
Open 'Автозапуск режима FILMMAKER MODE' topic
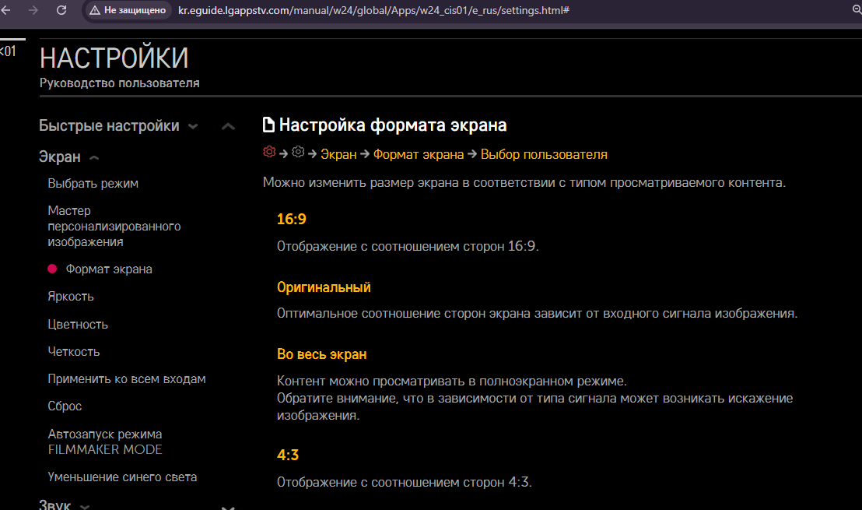(105, 441)
